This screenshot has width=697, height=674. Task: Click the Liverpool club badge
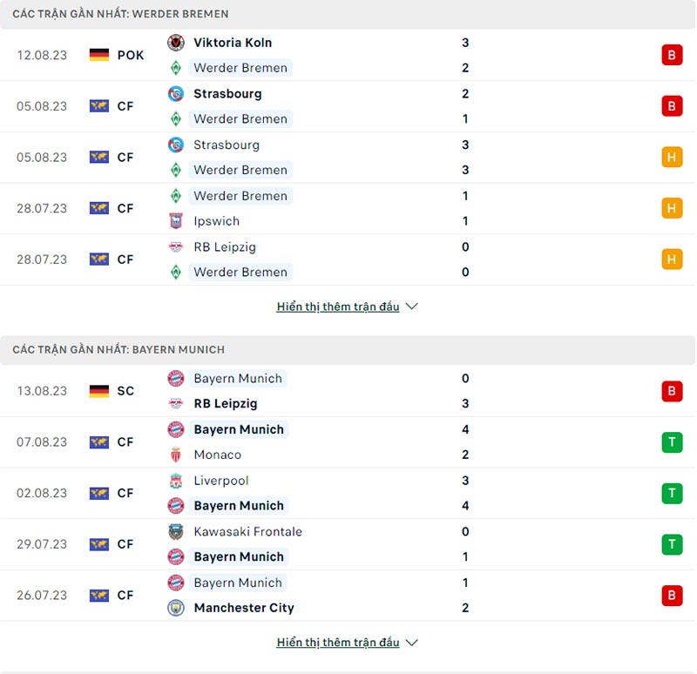point(176,481)
